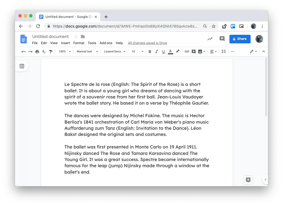This screenshot has height=206, width=283.
Task: Add a comment using the toolbar icon
Action: coord(194,51)
